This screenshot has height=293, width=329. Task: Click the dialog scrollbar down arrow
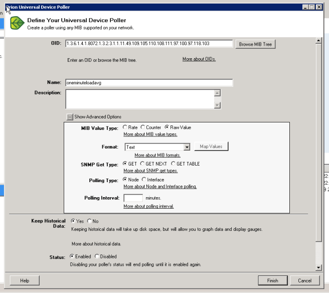318,267
